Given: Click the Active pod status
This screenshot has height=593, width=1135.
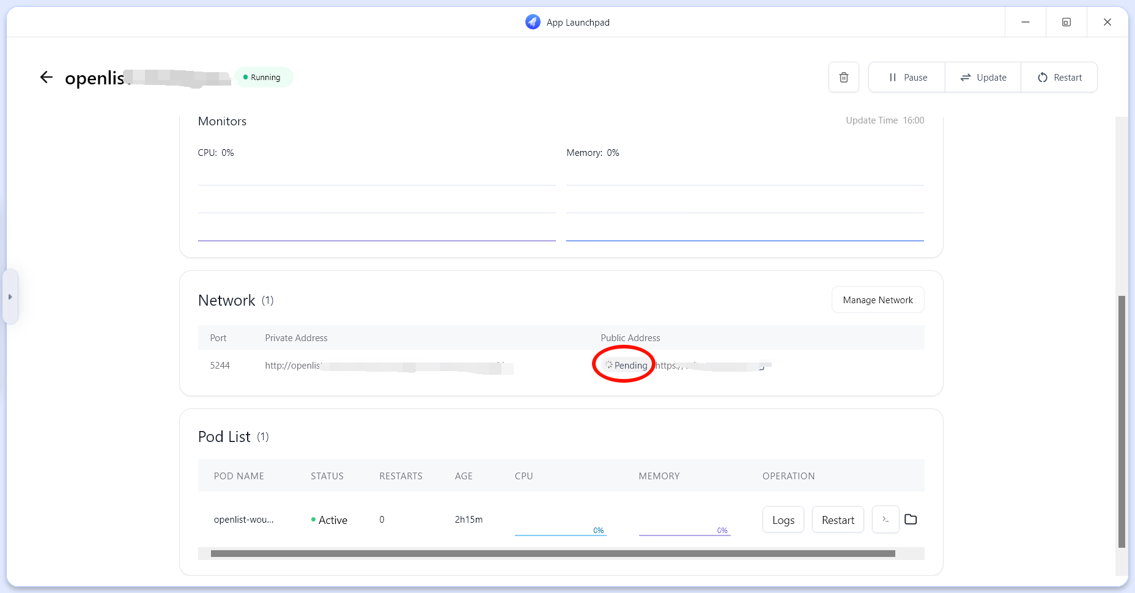Looking at the screenshot, I should tap(329, 520).
